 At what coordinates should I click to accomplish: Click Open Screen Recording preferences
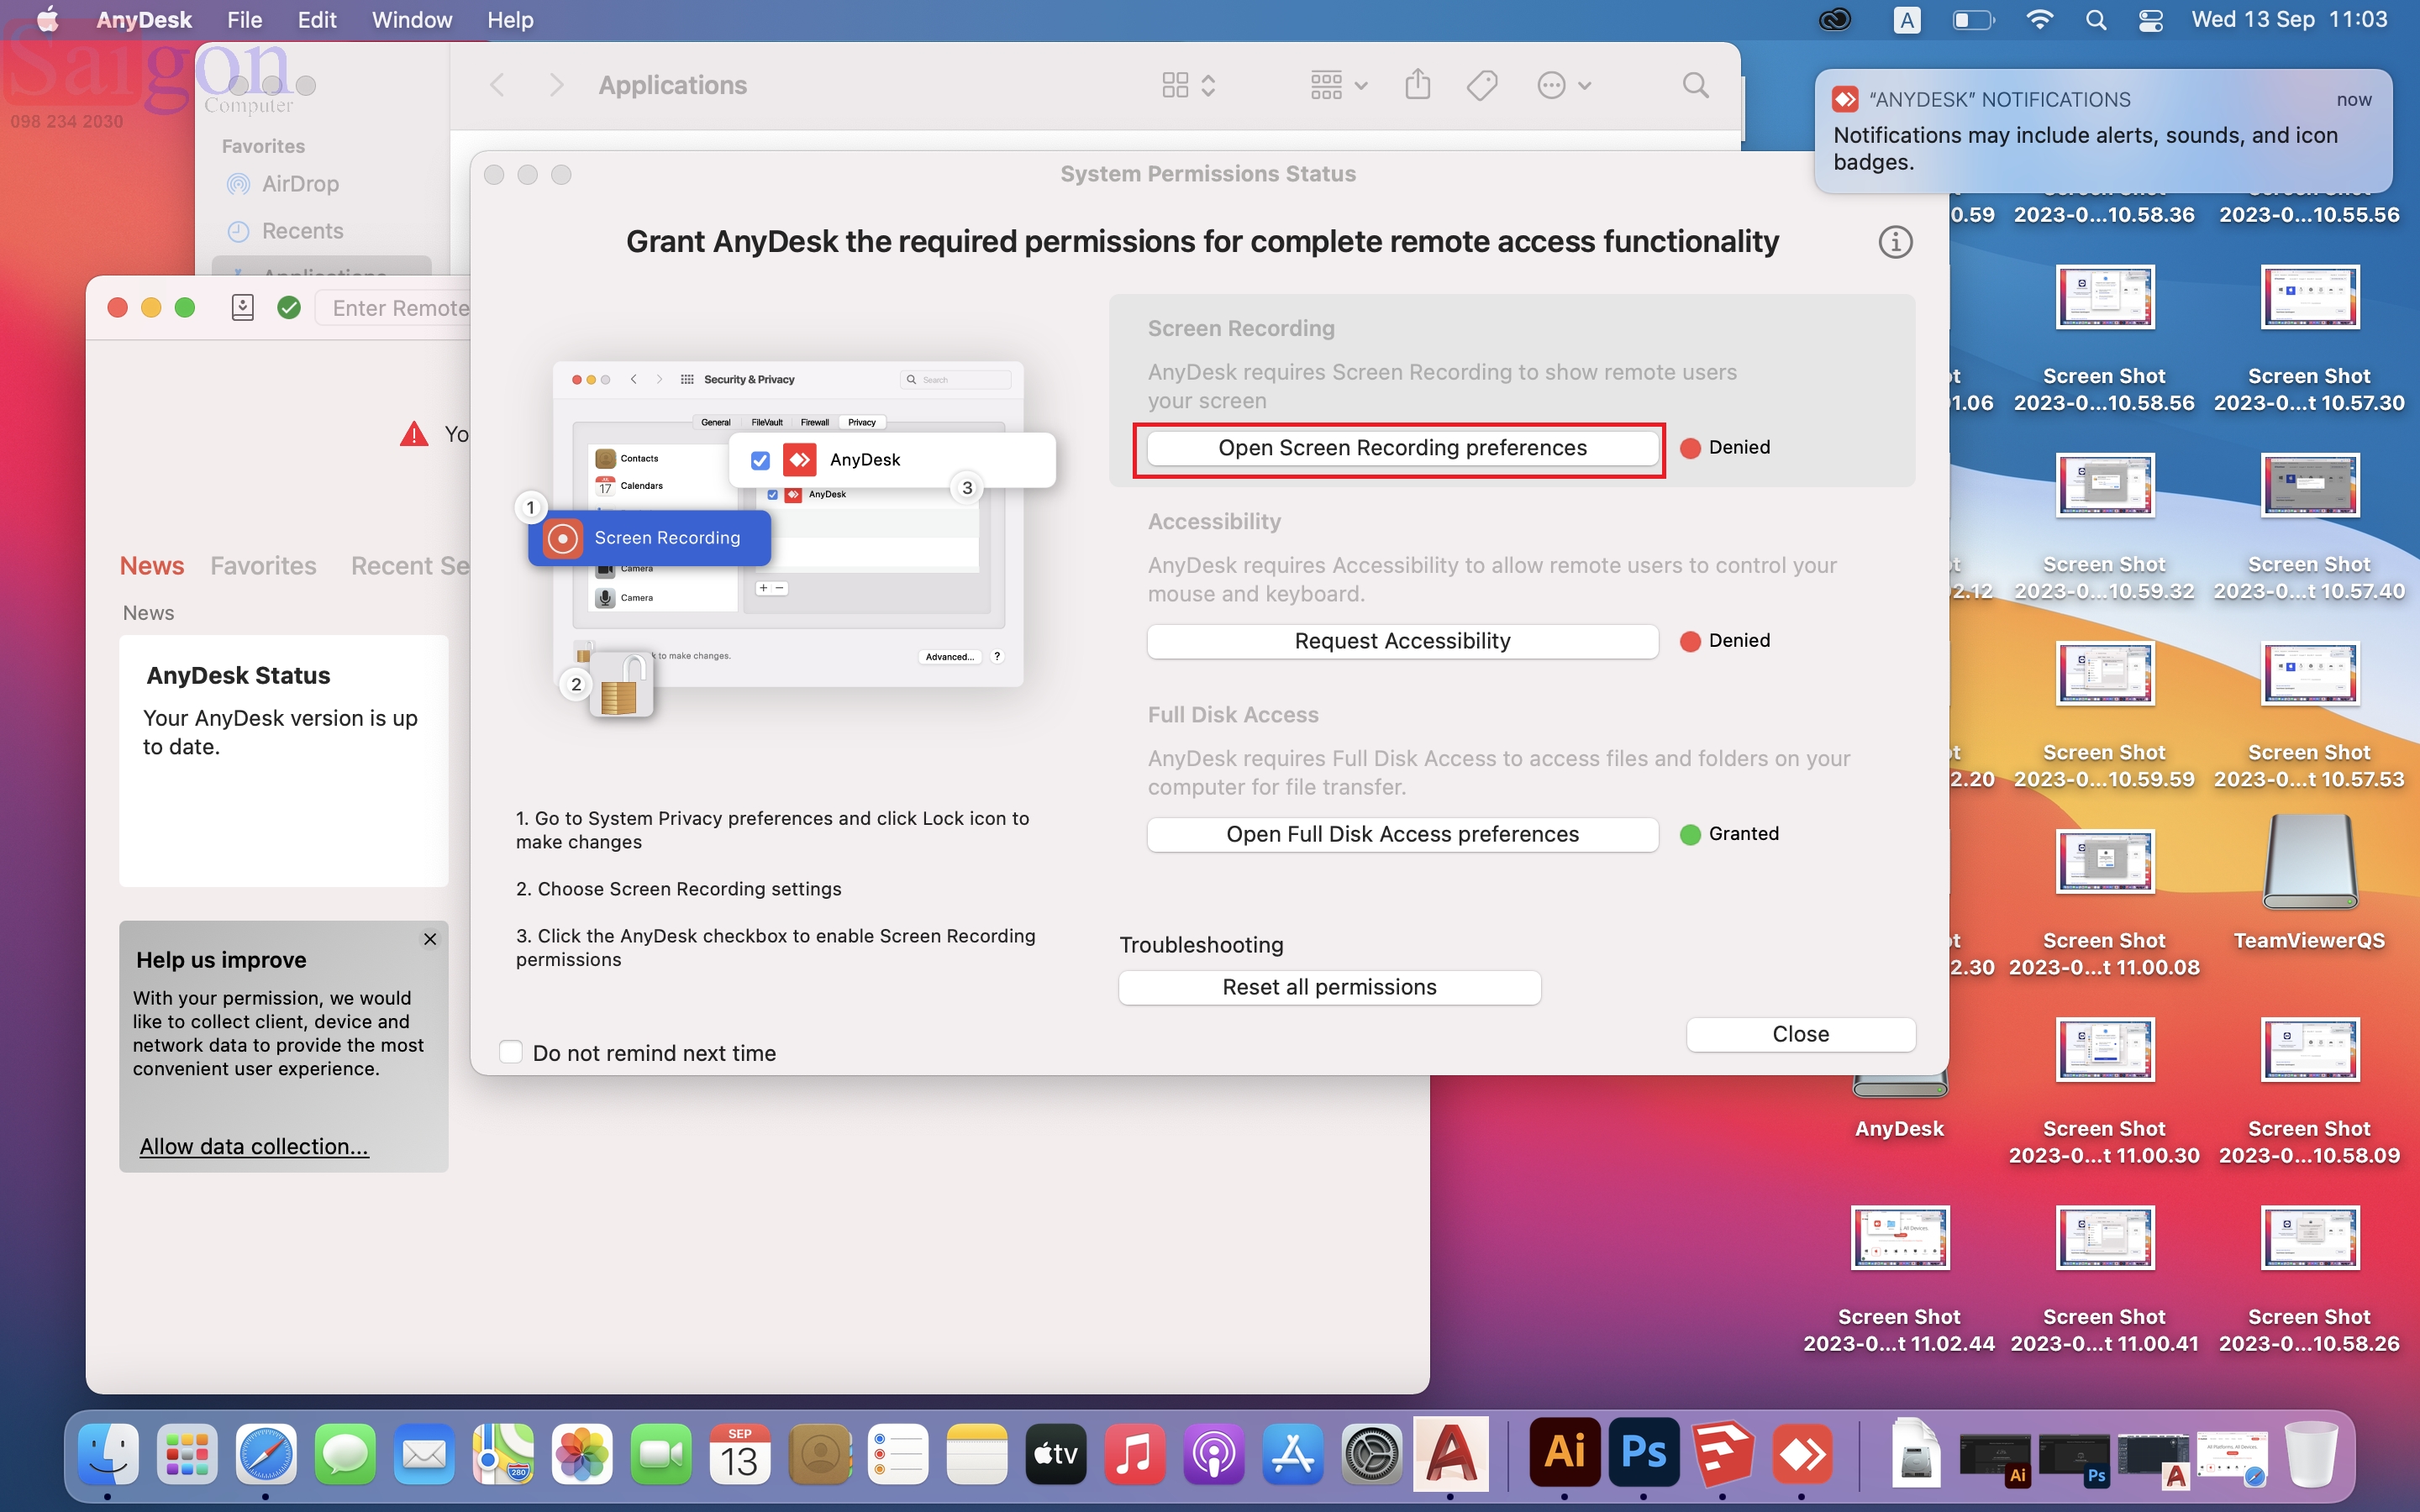(1402, 448)
